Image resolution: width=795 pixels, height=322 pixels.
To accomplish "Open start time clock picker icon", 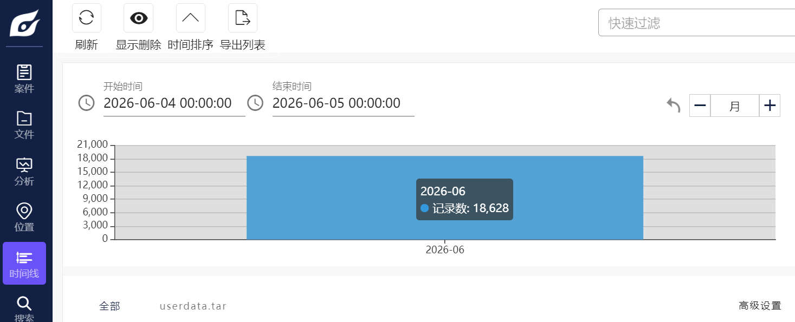I will click(87, 103).
